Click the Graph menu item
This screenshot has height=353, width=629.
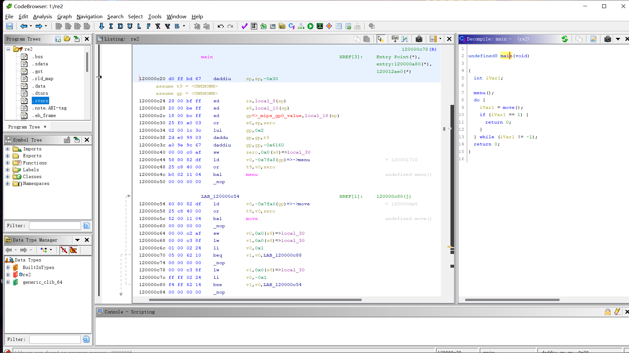(64, 16)
